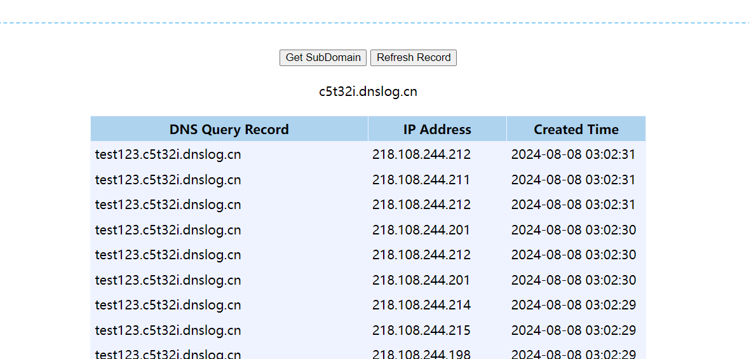
Task: Select IP address 218.108.244.215
Action: [x=422, y=330]
